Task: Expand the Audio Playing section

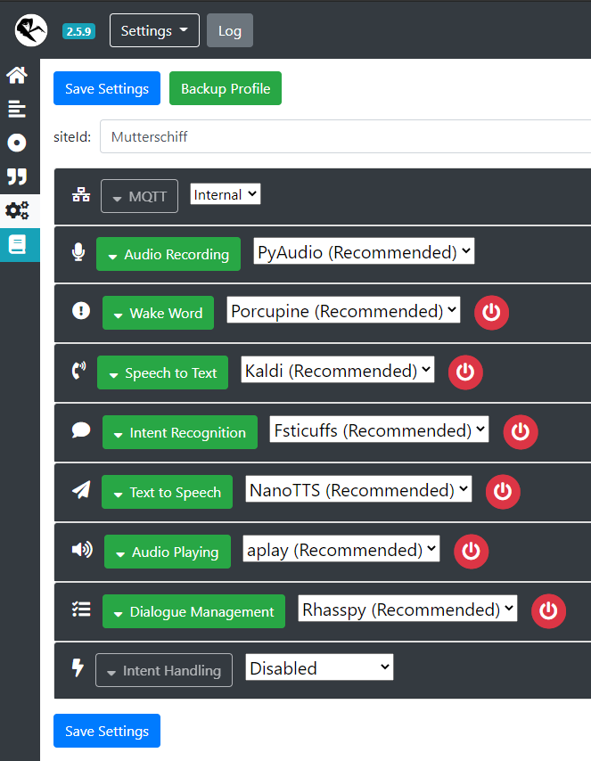Action: click(x=168, y=552)
